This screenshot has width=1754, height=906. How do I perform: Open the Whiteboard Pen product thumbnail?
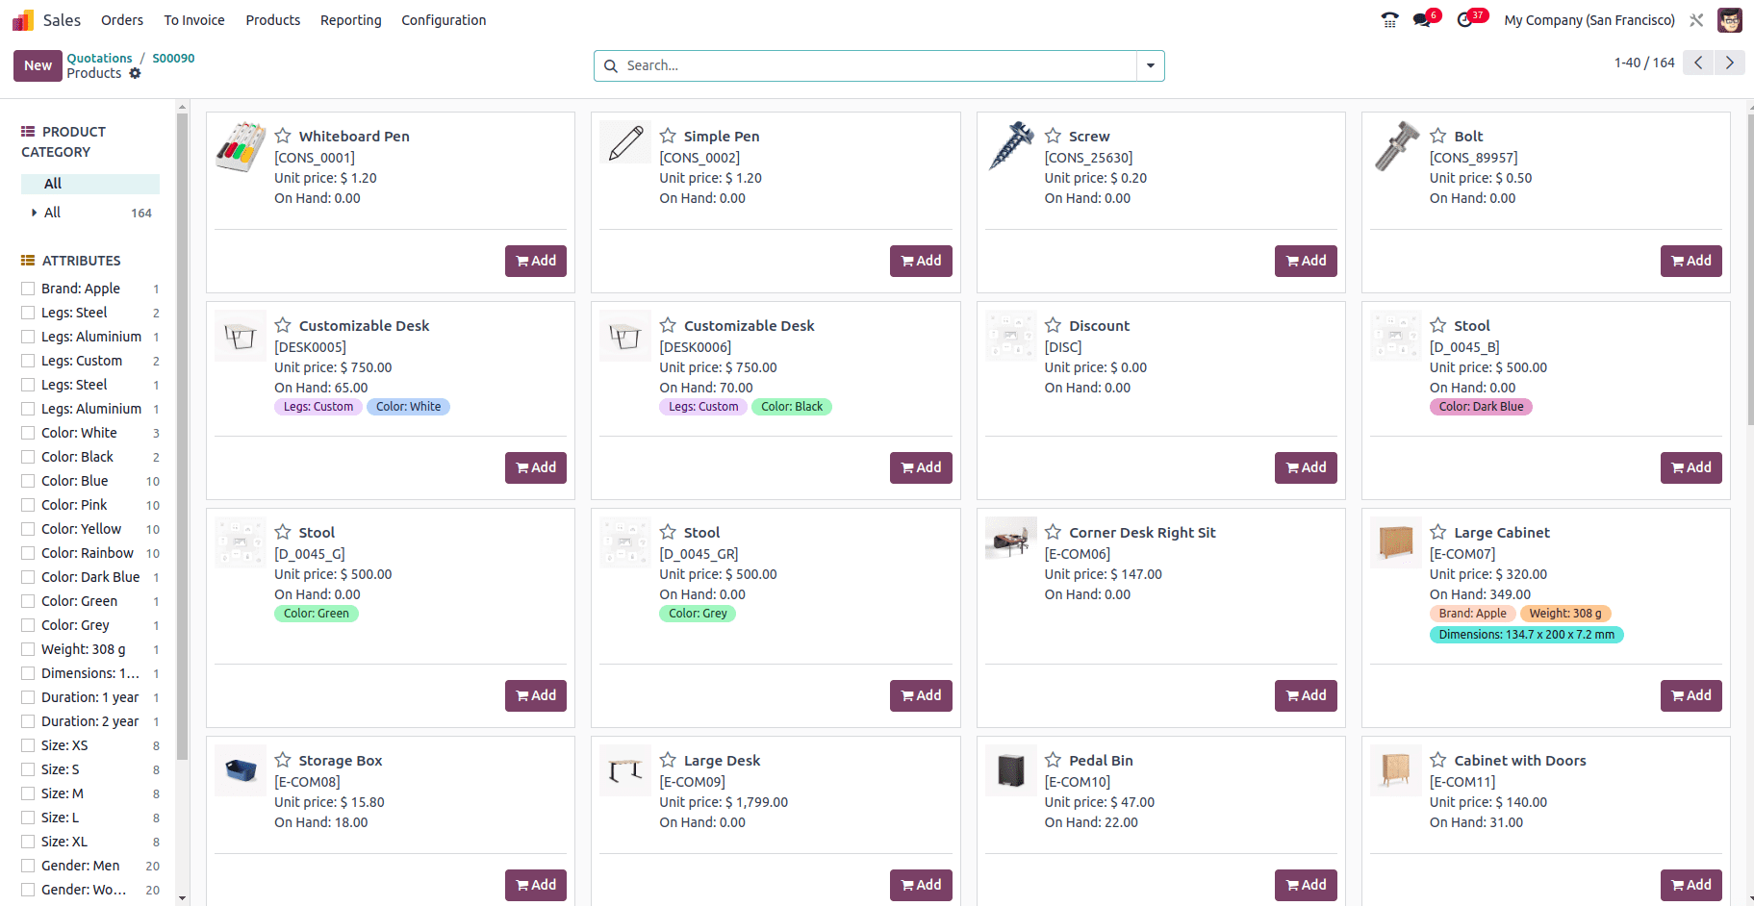pyautogui.click(x=241, y=146)
